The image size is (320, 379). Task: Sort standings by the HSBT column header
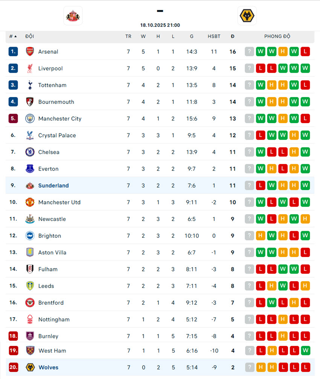click(214, 37)
